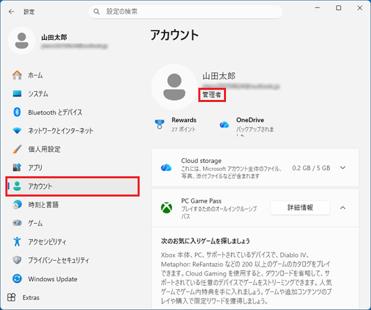This screenshot has width=371, height=310.
Task: Open ネットワークとインターネット settings
Action: pyautogui.click(x=72, y=130)
